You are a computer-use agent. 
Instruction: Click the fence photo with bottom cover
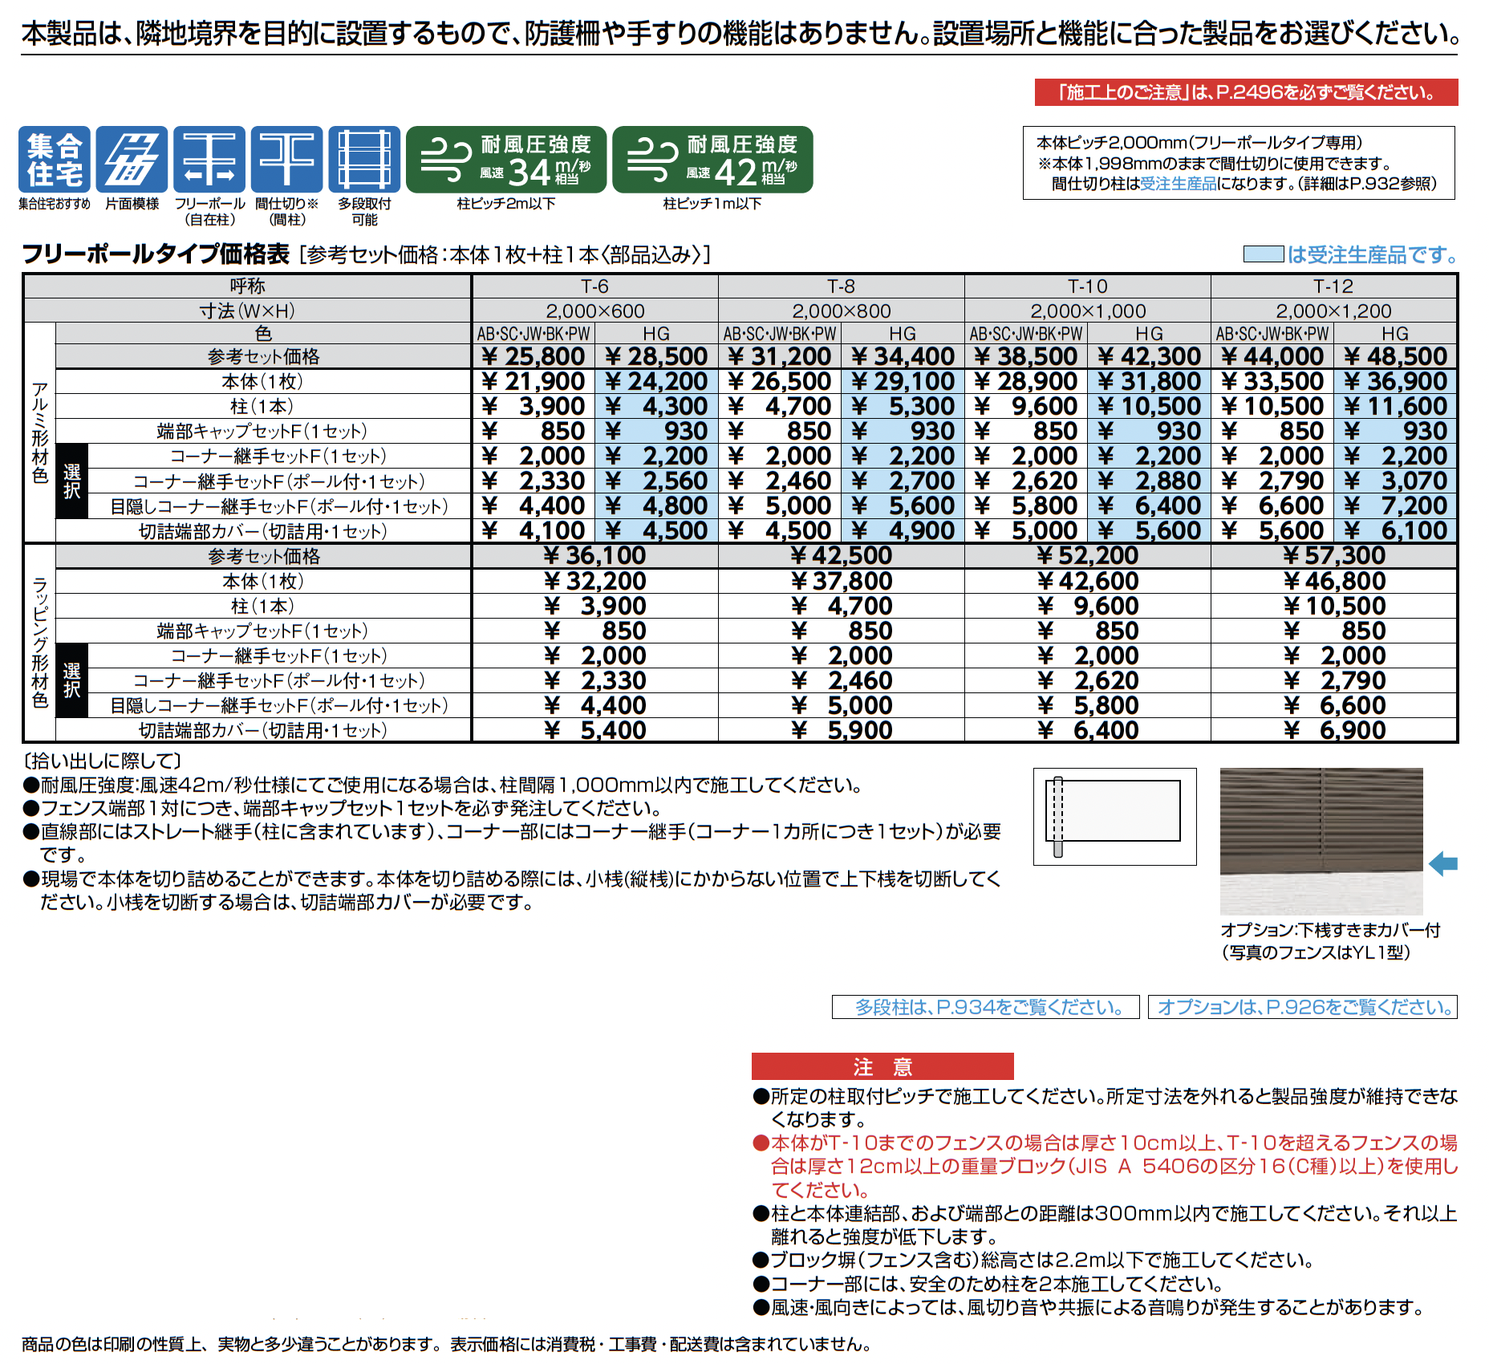(x=1321, y=840)
